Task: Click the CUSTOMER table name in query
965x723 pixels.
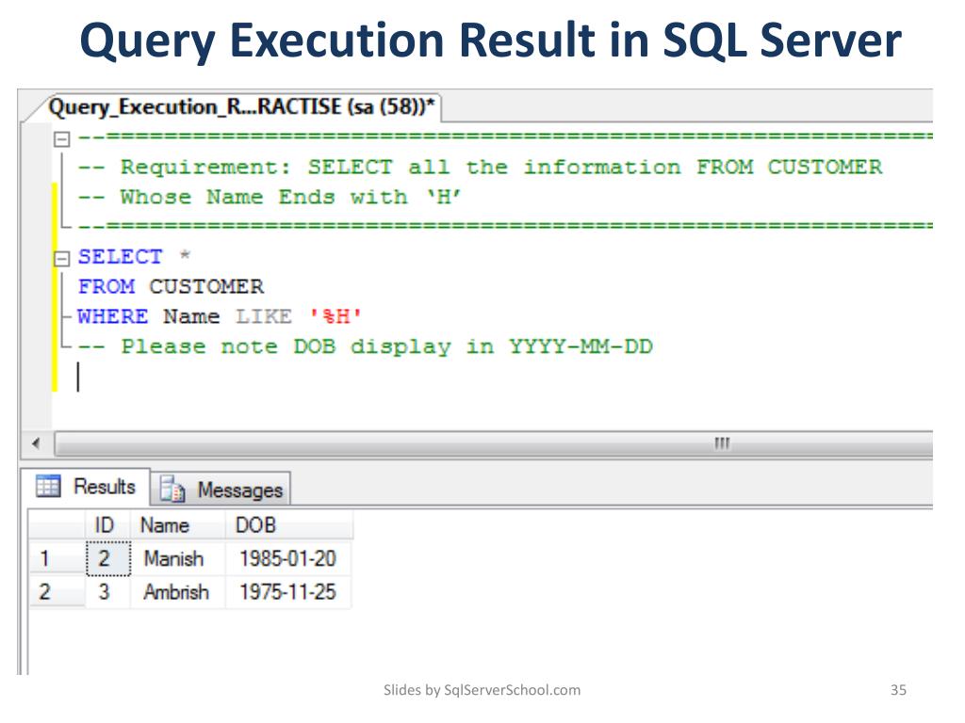Action: pyautogui.click(x=206, y=286)
